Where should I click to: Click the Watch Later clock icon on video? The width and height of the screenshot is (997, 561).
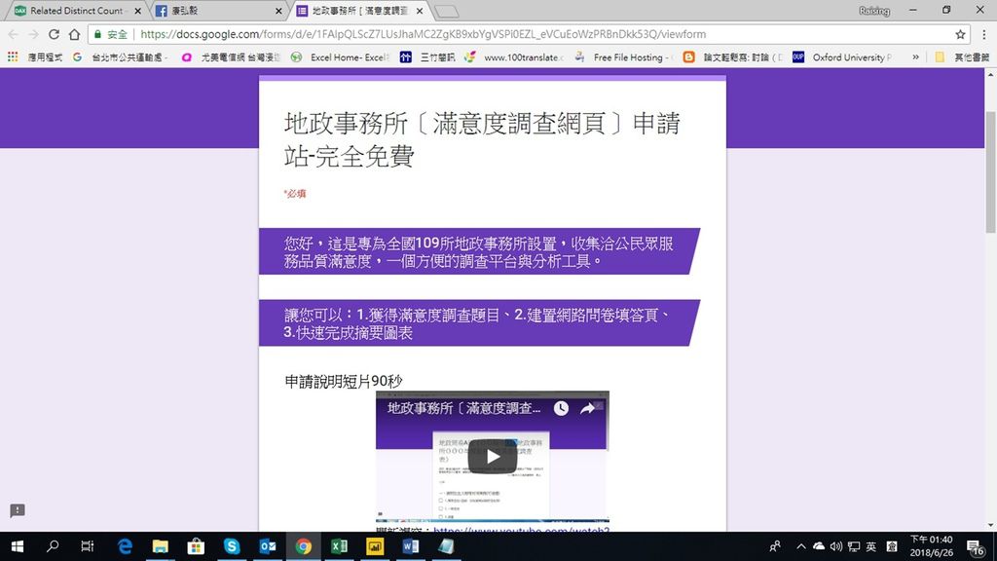pos(561,408)
